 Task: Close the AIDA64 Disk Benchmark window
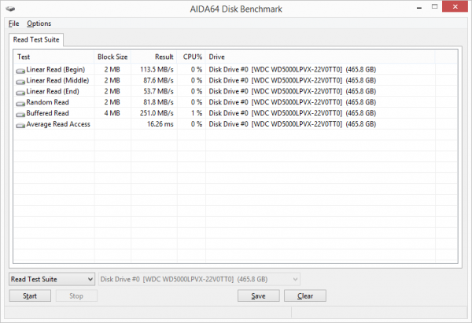pyautogui.click(x=455, y=6)
